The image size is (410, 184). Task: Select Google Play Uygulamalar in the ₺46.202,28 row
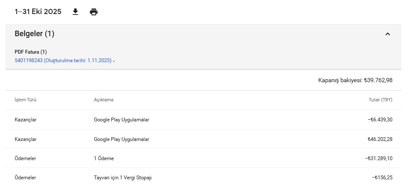(x=122, y=139)
